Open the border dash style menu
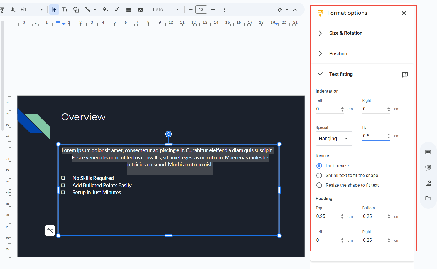This screenshot has width=437, height=269. point(140,10)
